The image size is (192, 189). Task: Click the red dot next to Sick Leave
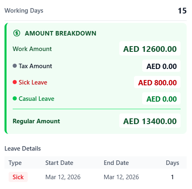[15, 82]
